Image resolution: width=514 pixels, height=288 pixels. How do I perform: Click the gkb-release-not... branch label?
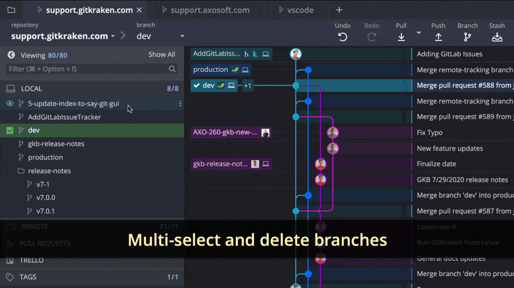pyautogui.click(x=231, y=164)
